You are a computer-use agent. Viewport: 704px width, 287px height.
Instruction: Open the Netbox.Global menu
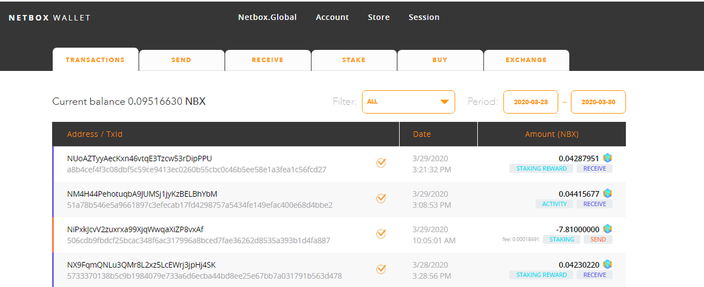click(268, 17)
